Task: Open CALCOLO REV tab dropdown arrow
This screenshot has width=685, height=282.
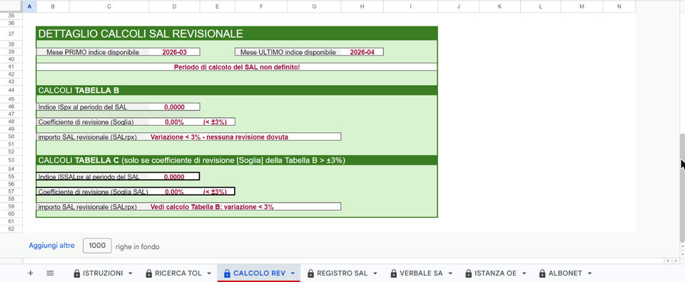Action: [293, 273]
